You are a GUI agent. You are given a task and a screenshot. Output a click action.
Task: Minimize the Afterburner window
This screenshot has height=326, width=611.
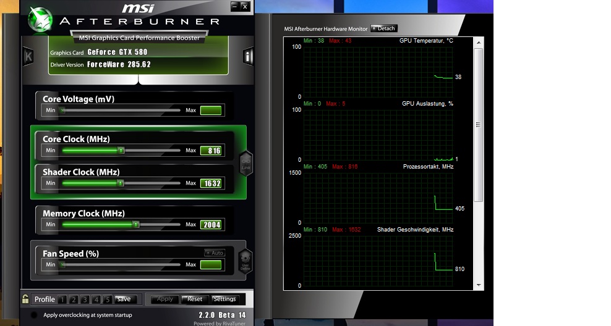click(x=235, y=6)
